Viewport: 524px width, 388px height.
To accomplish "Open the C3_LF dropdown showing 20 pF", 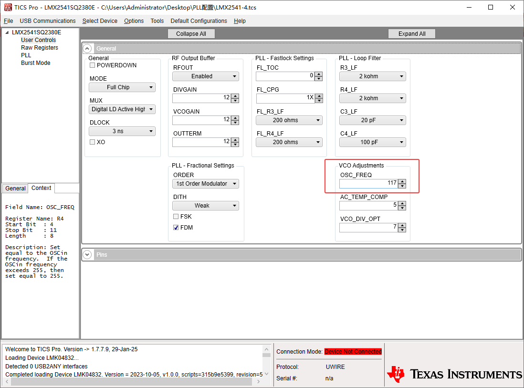I will click(373, 120).
